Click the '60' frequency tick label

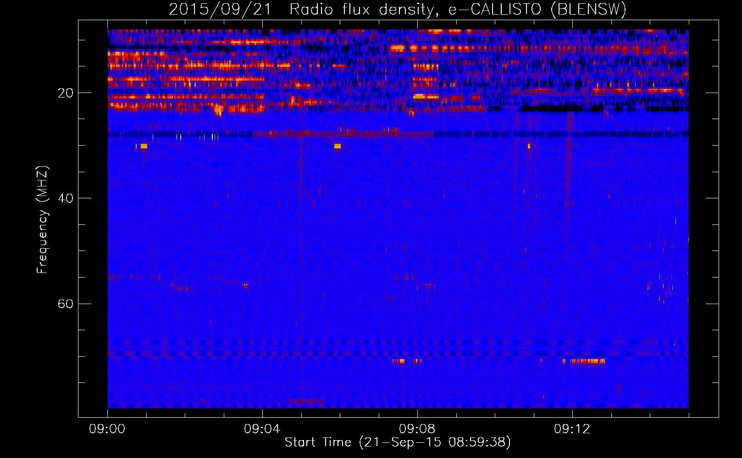pyautogui.click(x=66, y=304)
